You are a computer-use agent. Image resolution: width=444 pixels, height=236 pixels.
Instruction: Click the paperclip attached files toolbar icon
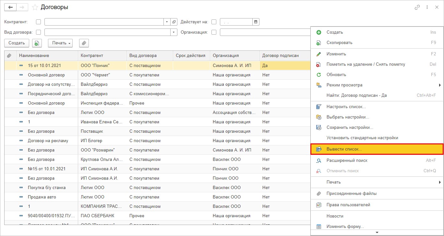point(84,43)
